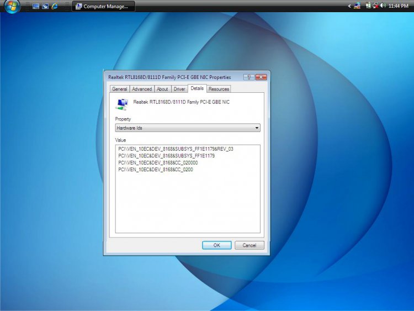Switch to the Resources tab
This screenshot has width=414, height=311.
pyautogui.click(x=219, y=89)
